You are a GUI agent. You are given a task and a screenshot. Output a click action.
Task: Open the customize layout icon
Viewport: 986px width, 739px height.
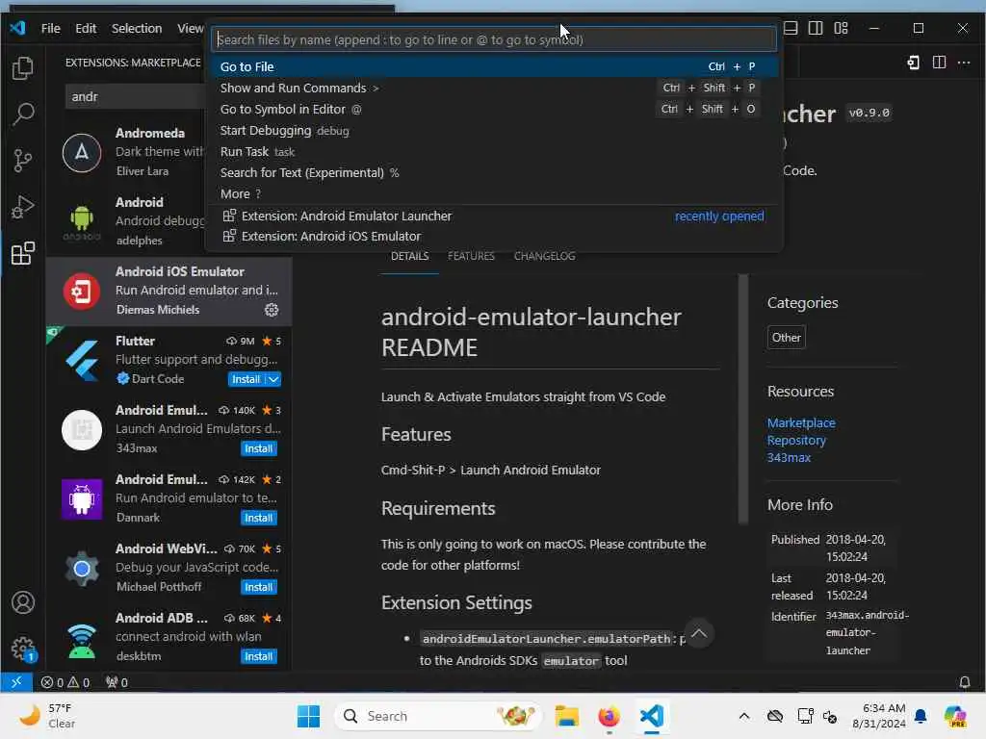point(841,28)
